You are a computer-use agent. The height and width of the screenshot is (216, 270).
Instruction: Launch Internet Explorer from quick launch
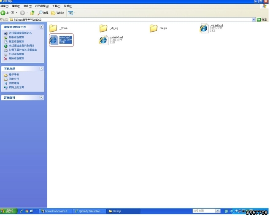tap(22, 211)
